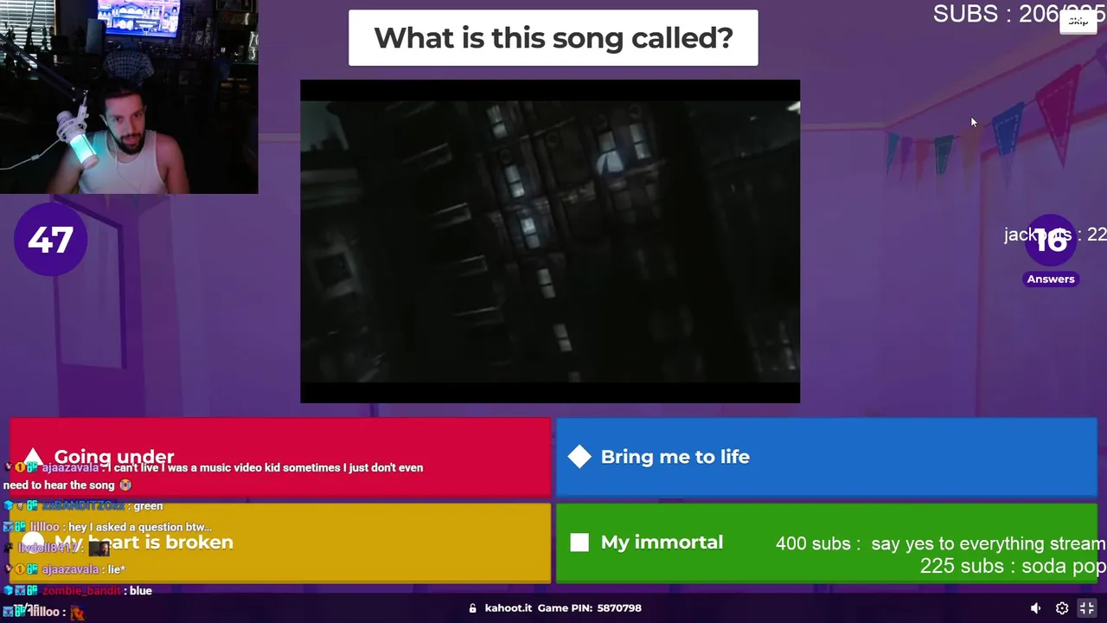Click the diamond icon on blue answer
This screenshot has height=623, width=1107.
pyautogui.click(x=579, y=457)
